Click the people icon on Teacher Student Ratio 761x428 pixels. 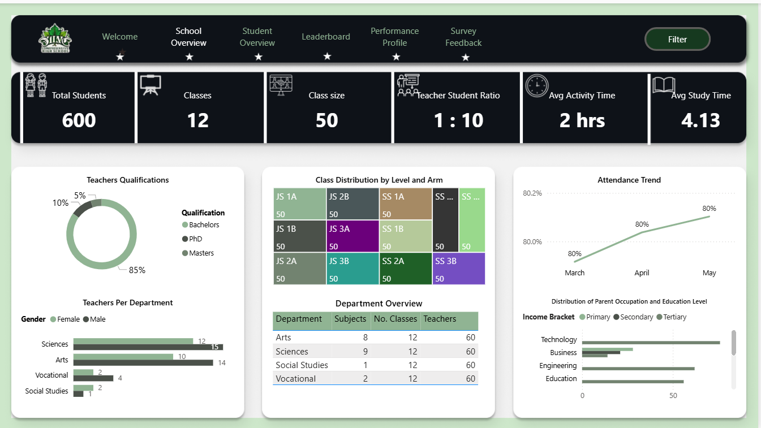coord(409,86)
